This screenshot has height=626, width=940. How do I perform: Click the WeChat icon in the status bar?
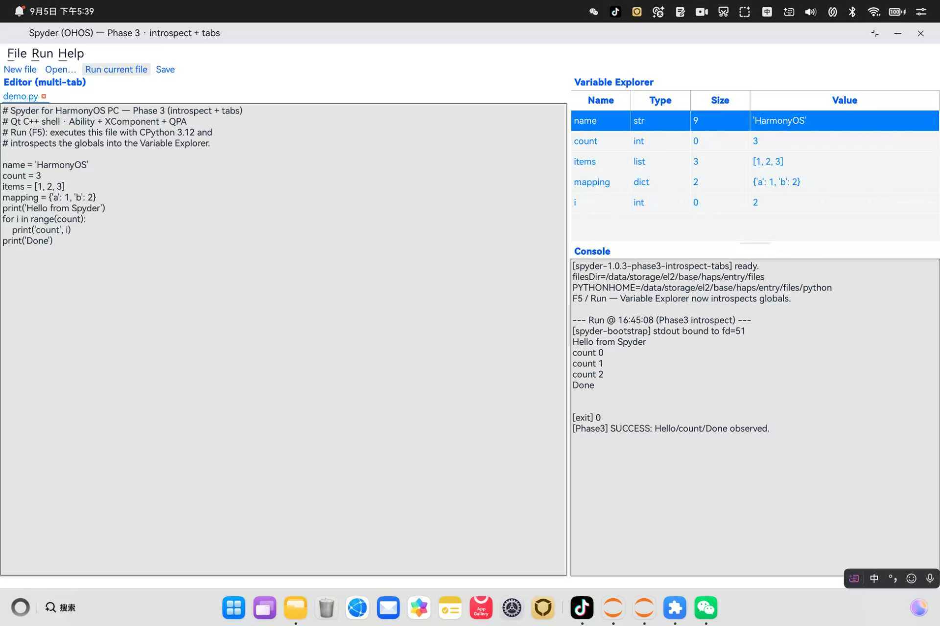coord(593,12)
